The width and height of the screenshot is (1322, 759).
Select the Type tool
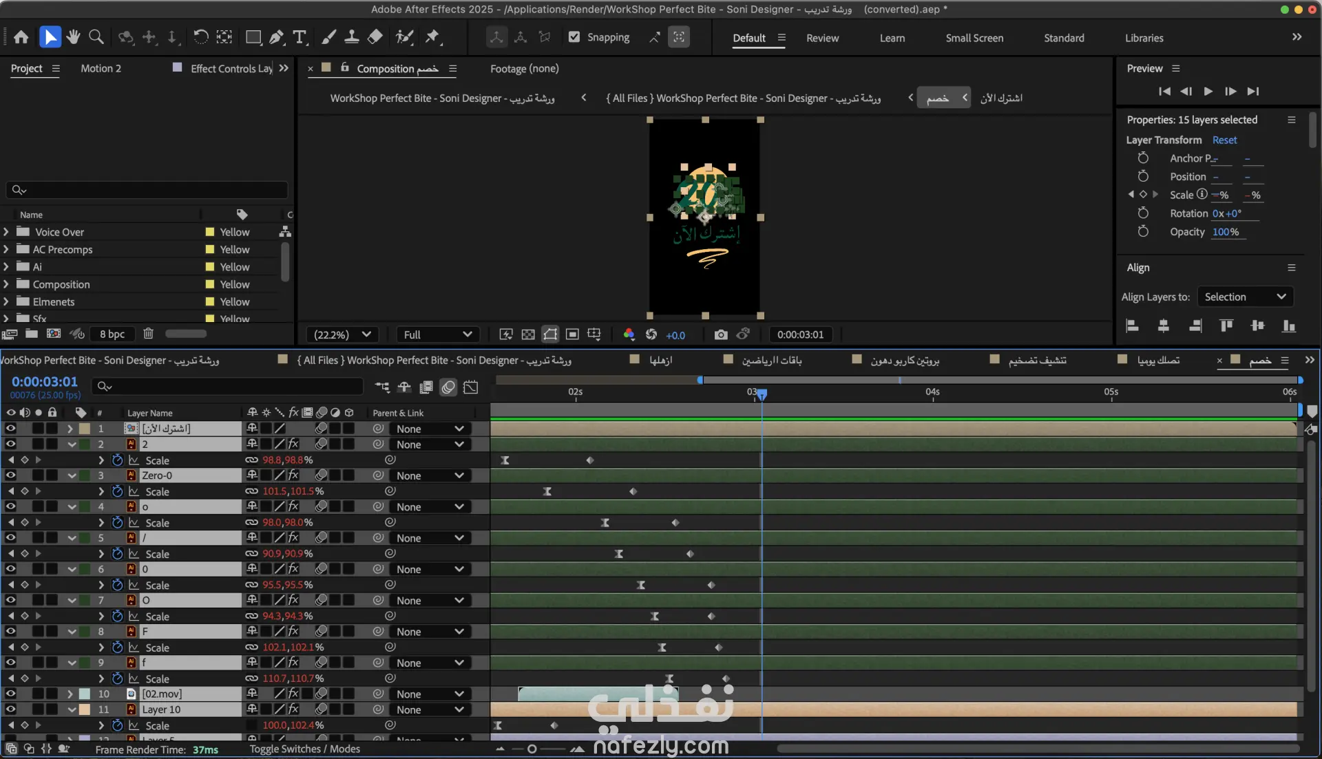[x=300, y=37]
